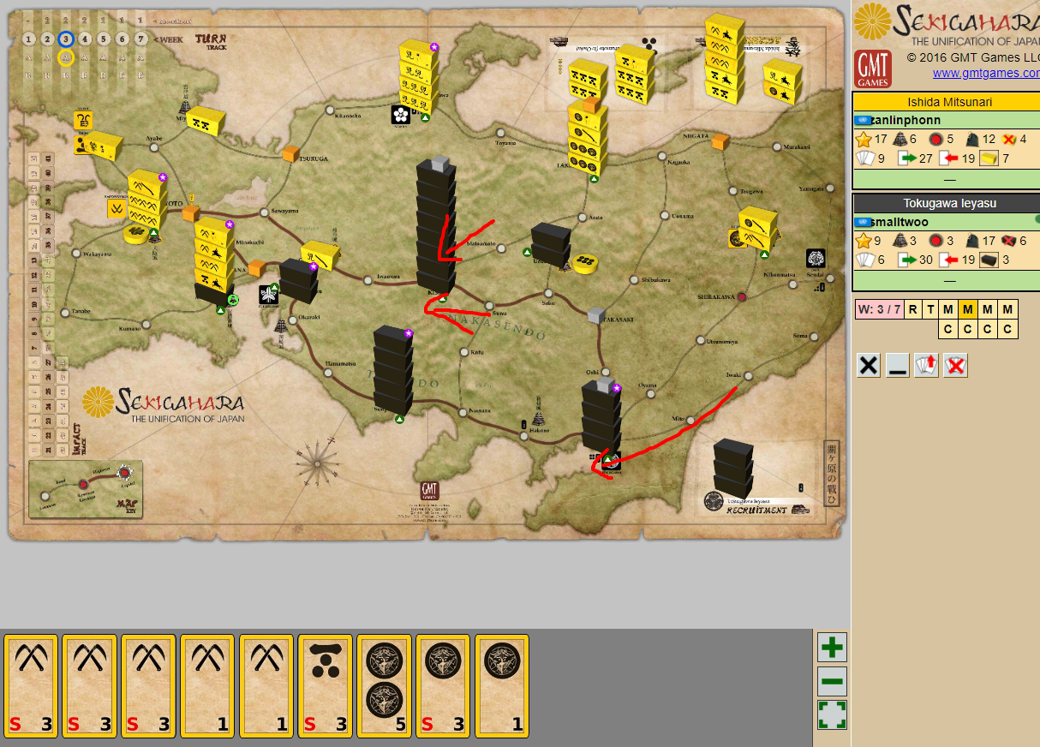Click the cards with red up-arrow icon
This screenshot has width=1040, height=747.
click(x=927, y=365)
